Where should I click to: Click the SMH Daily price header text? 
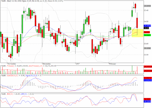tap(32, 1)
